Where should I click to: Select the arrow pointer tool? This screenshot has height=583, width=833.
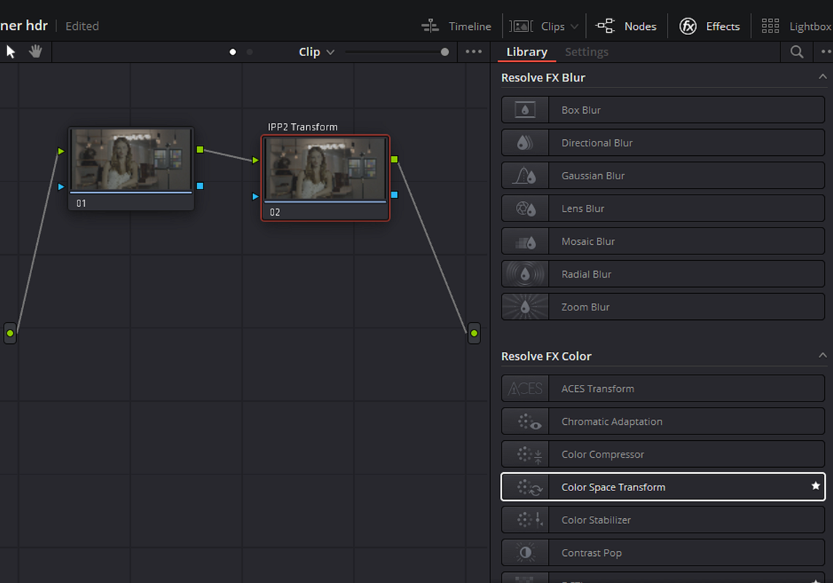(11, 52)
